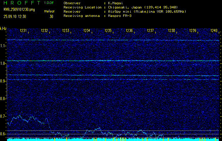Click the 1233 time marker
The image size is (222, 141).
tap(66, 30)
